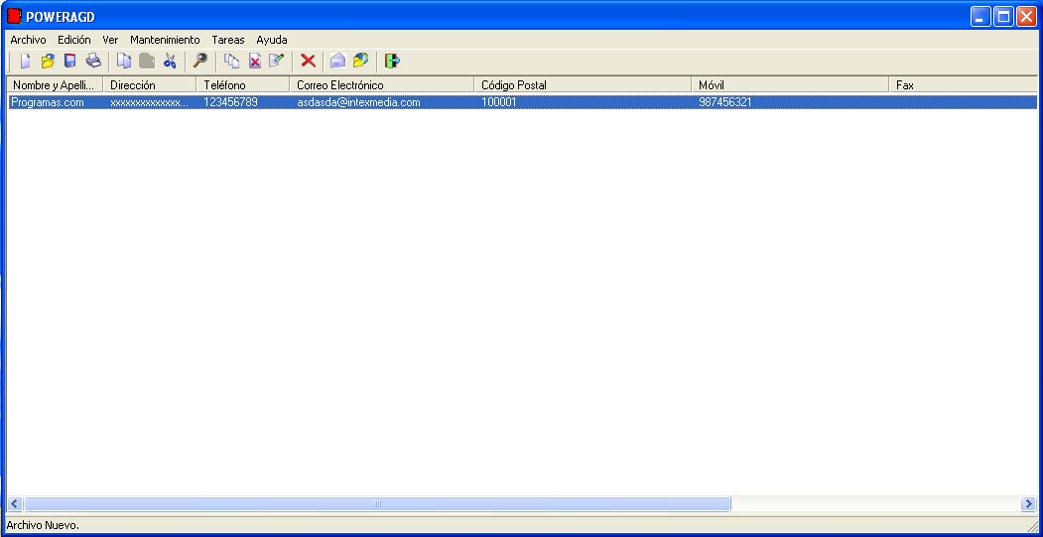
Task: Open the Mantenimiento menu
Action: [x=165, y=40]
